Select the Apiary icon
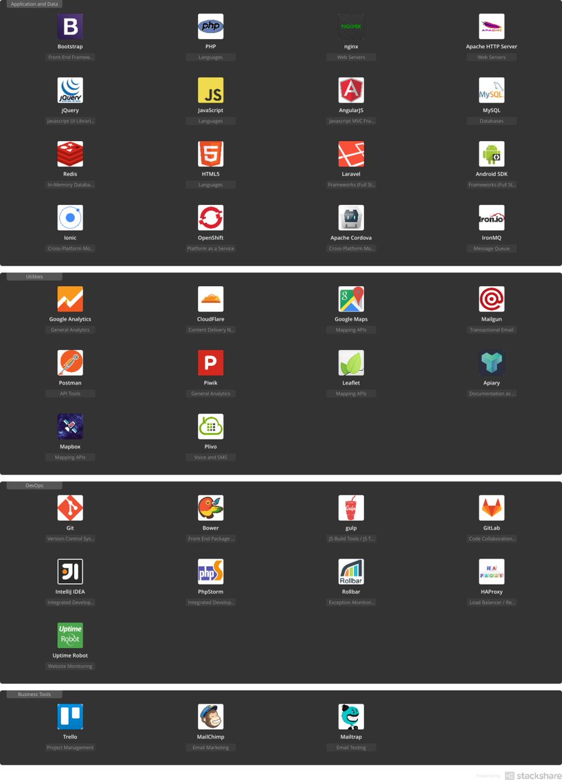Image resolution: width=562 pixels, height=780 pixels. coord(492,363)
